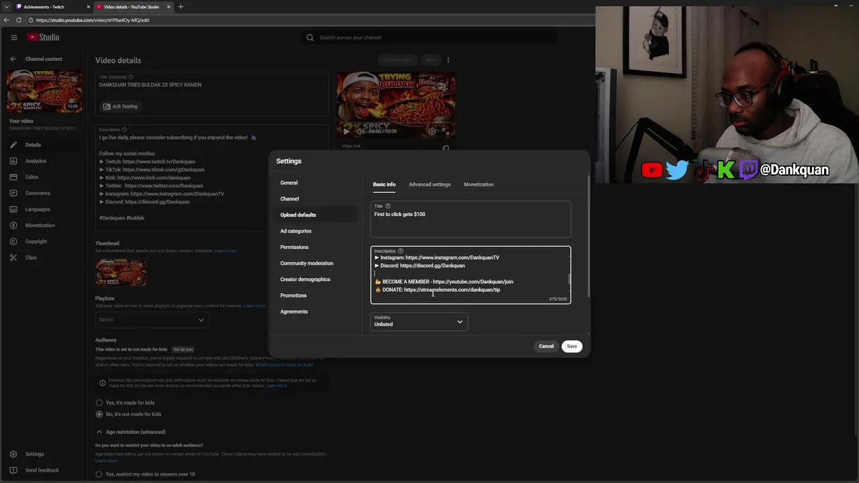
Task: Click the uploaded thumbnail under Thumbnail
Action: [121, 272]
